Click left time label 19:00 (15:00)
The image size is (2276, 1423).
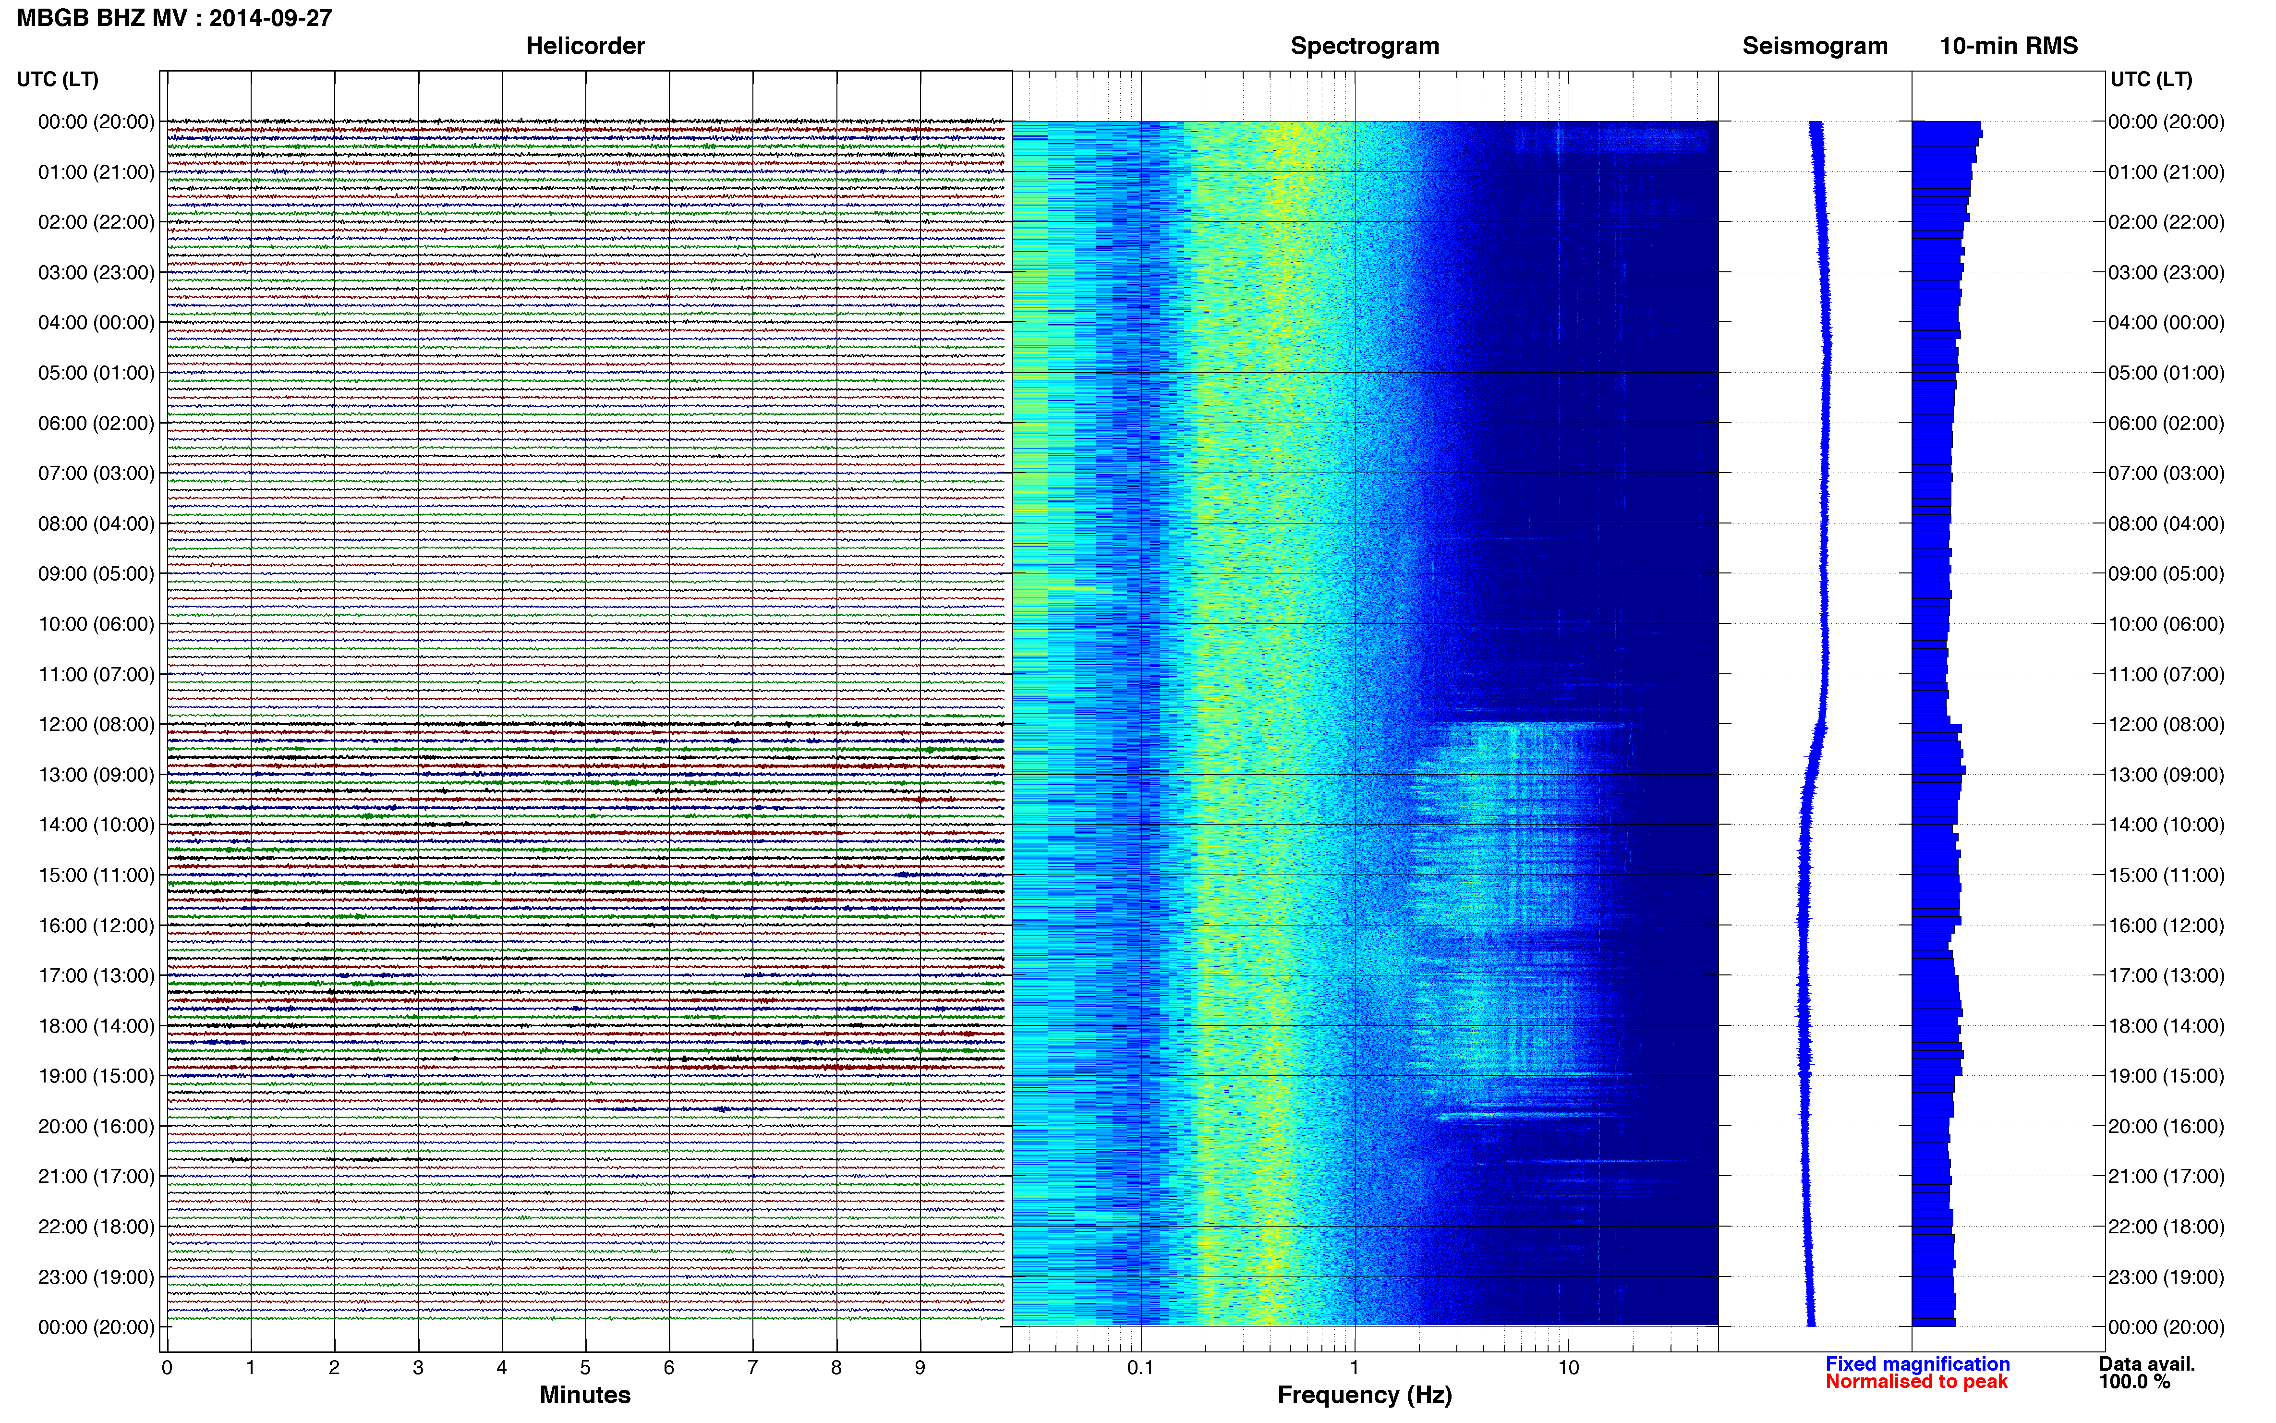tap(96, 1076)
